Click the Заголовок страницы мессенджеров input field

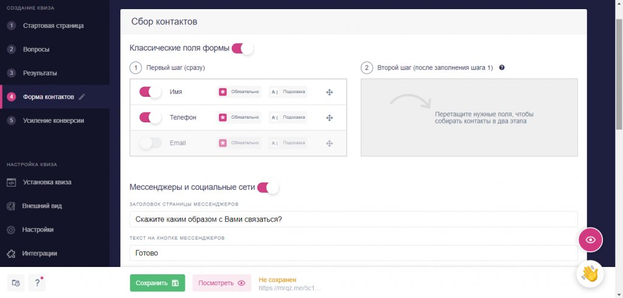(x=353, y=220)
